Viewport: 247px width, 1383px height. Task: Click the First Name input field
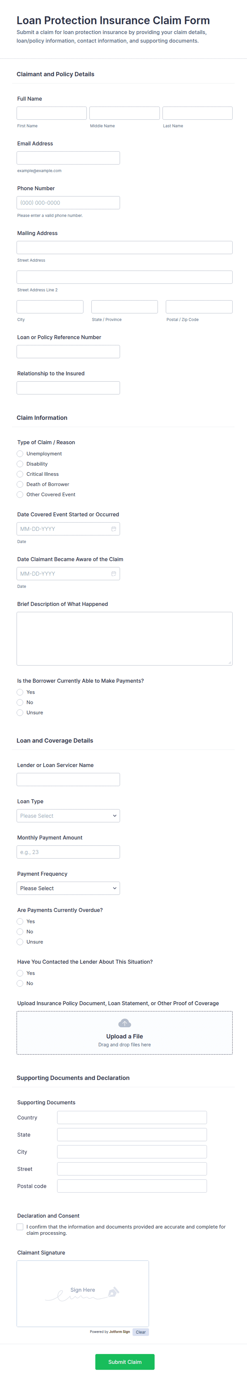coord(52,113)
